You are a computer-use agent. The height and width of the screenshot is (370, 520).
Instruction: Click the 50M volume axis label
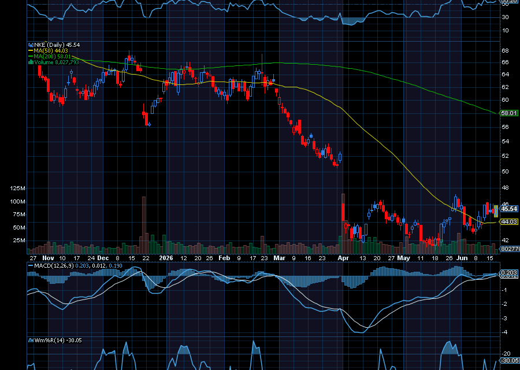pos(19,228)
